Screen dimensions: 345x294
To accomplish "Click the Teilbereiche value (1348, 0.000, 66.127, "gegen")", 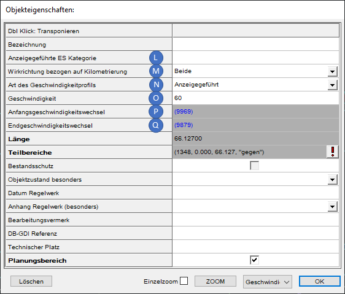I will pyautogui.click(x=219, y=152).
